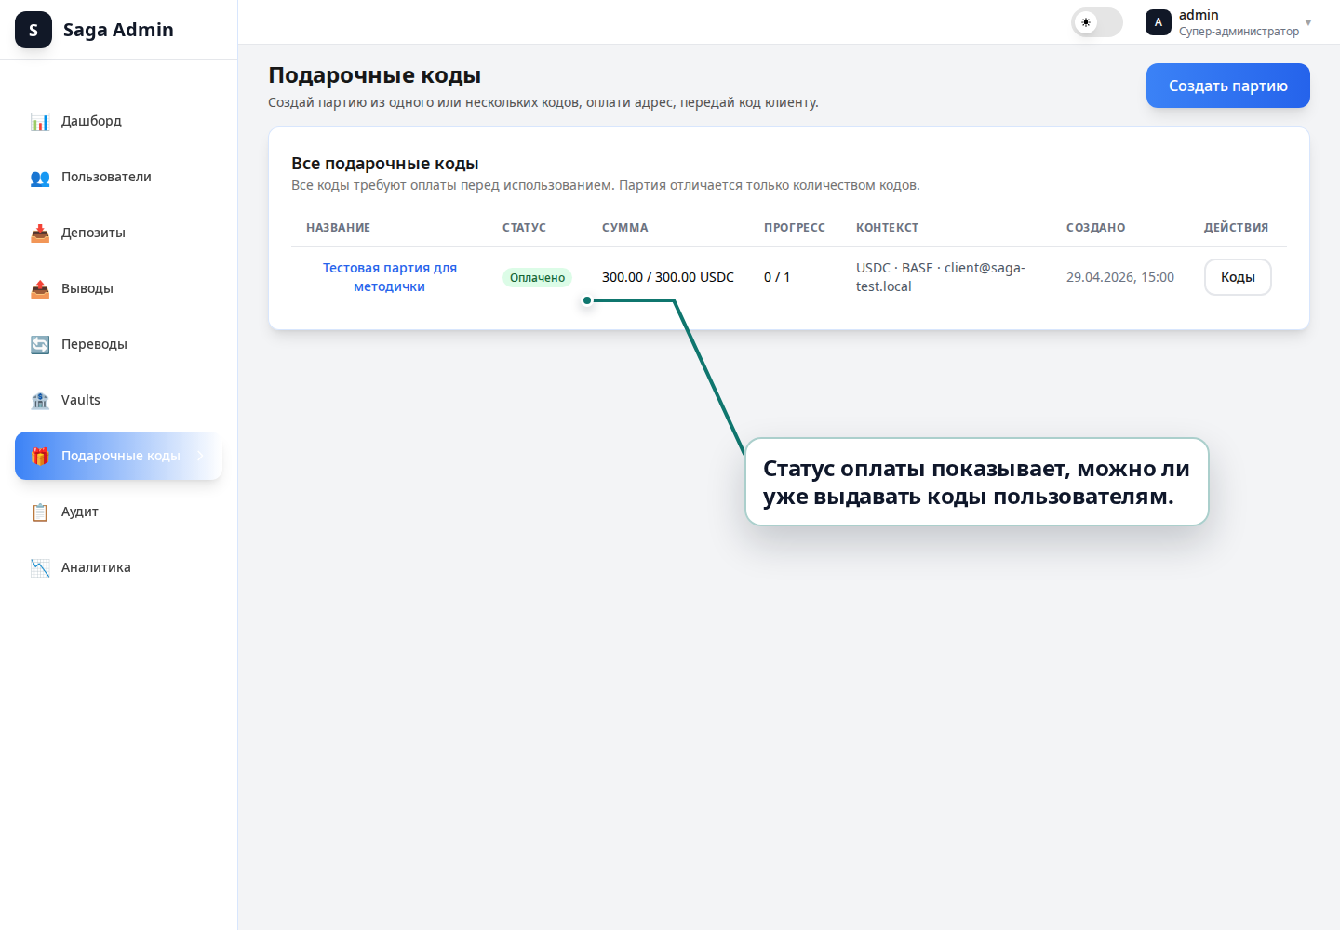The image size is (1340, 930).
Task: Open the Пользователи menu section
Action: 106,177
